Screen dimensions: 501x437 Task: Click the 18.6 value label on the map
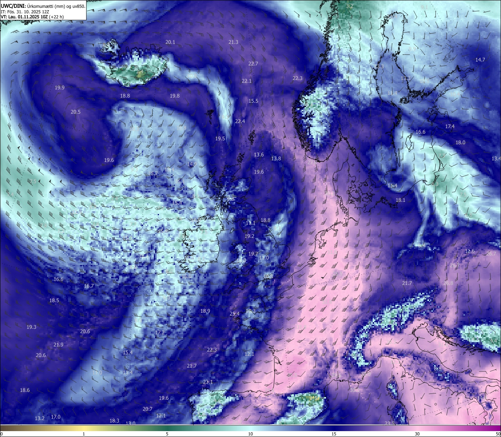(x=25, y=390)
